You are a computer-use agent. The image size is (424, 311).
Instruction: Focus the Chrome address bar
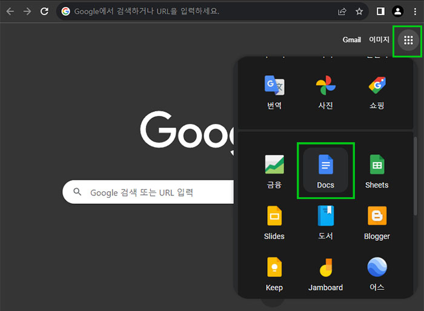(x=212, y=11)
